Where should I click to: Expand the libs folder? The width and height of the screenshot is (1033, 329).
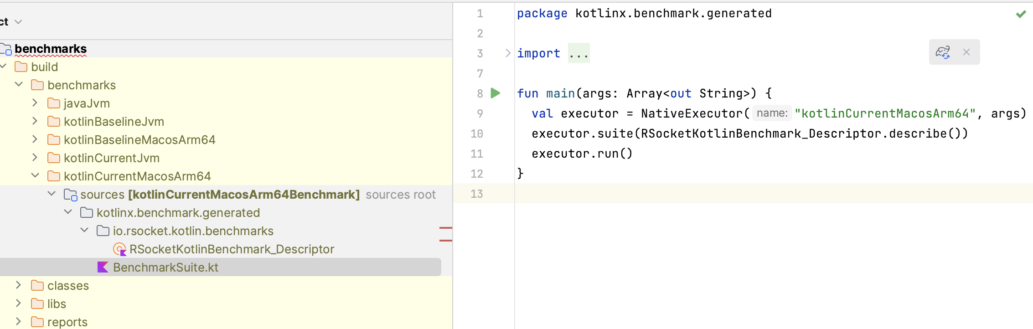pos(19,303)
